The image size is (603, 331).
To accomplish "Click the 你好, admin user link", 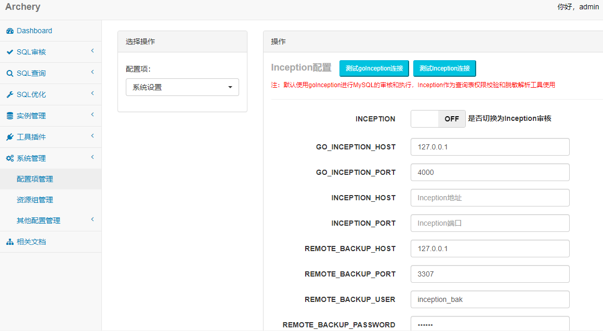I will (578, 7).
